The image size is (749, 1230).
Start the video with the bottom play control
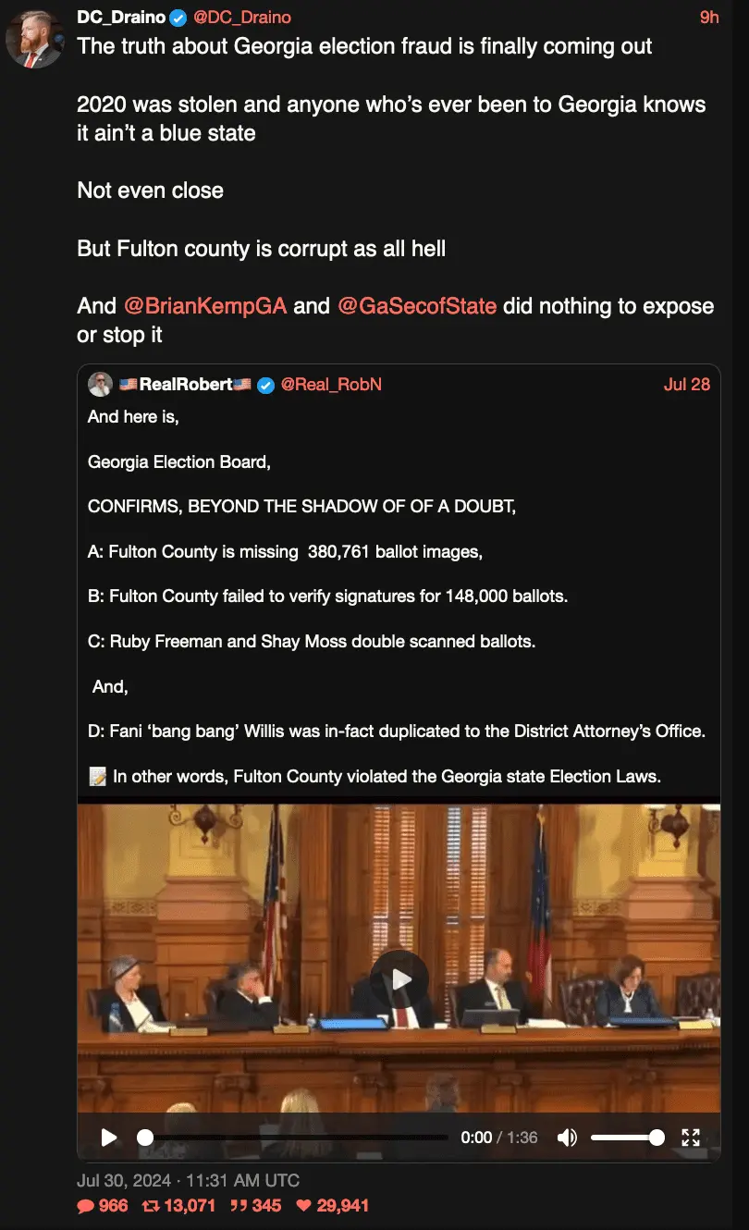109,1138
